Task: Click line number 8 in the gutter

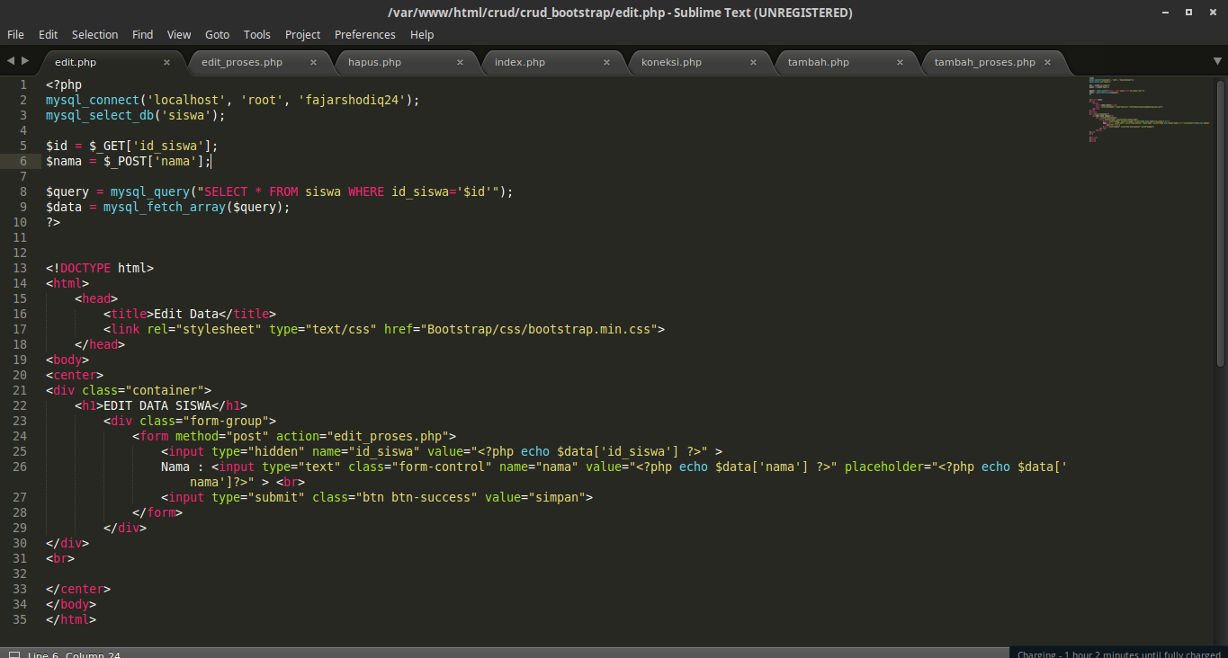Action: [22, 191]
